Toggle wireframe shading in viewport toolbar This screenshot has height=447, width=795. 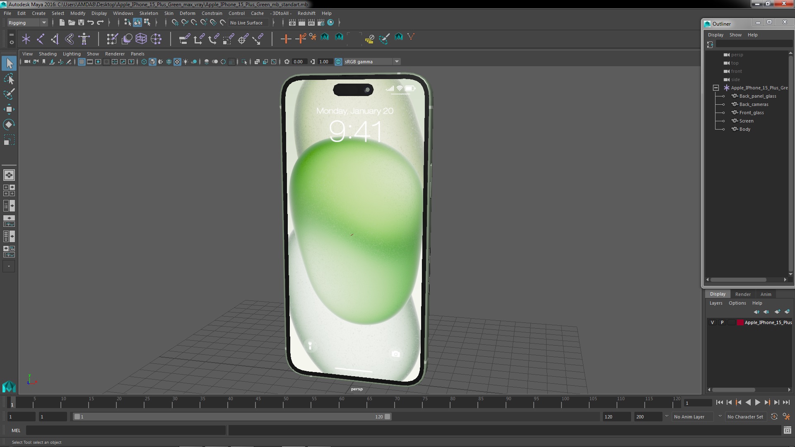pos(144,62)
